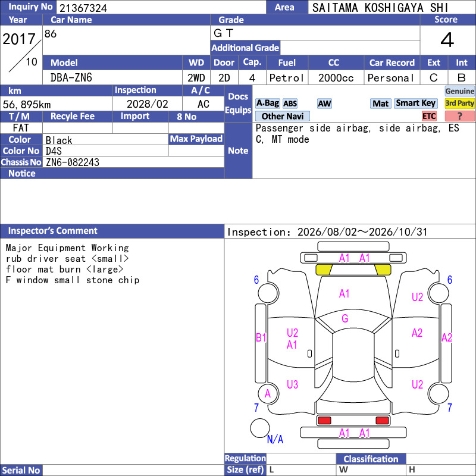Click the U3 mark on diagram
Image resolution: width=476 pixels, height=476 pixels.
(292, 384)
